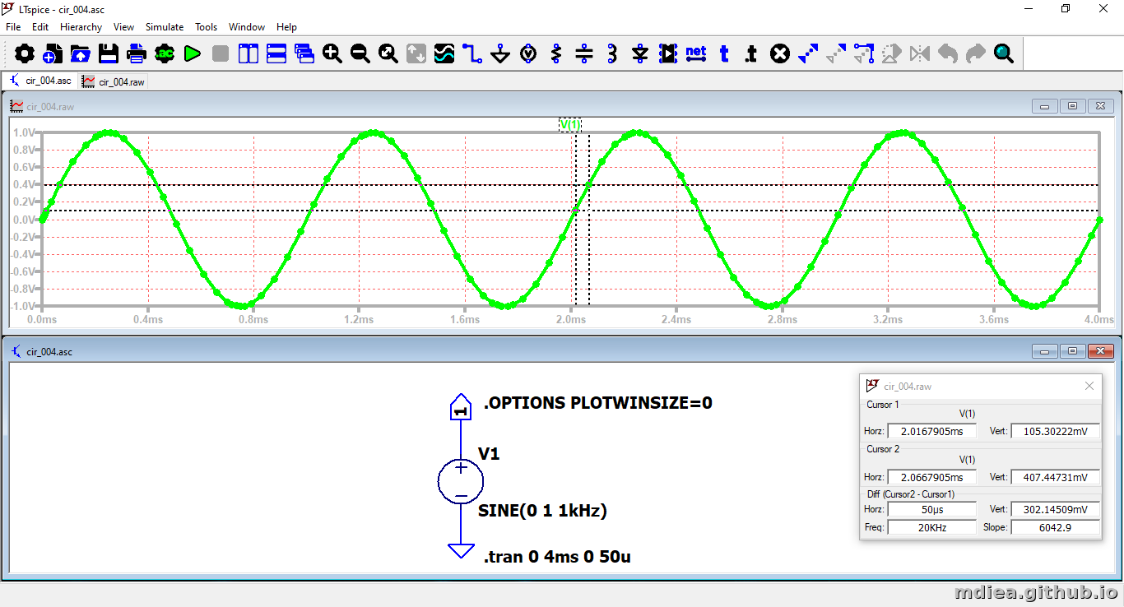The width and height of the screenshot is (1124, 607).
Task: Open the File menu
Action: tap(13, 27)
